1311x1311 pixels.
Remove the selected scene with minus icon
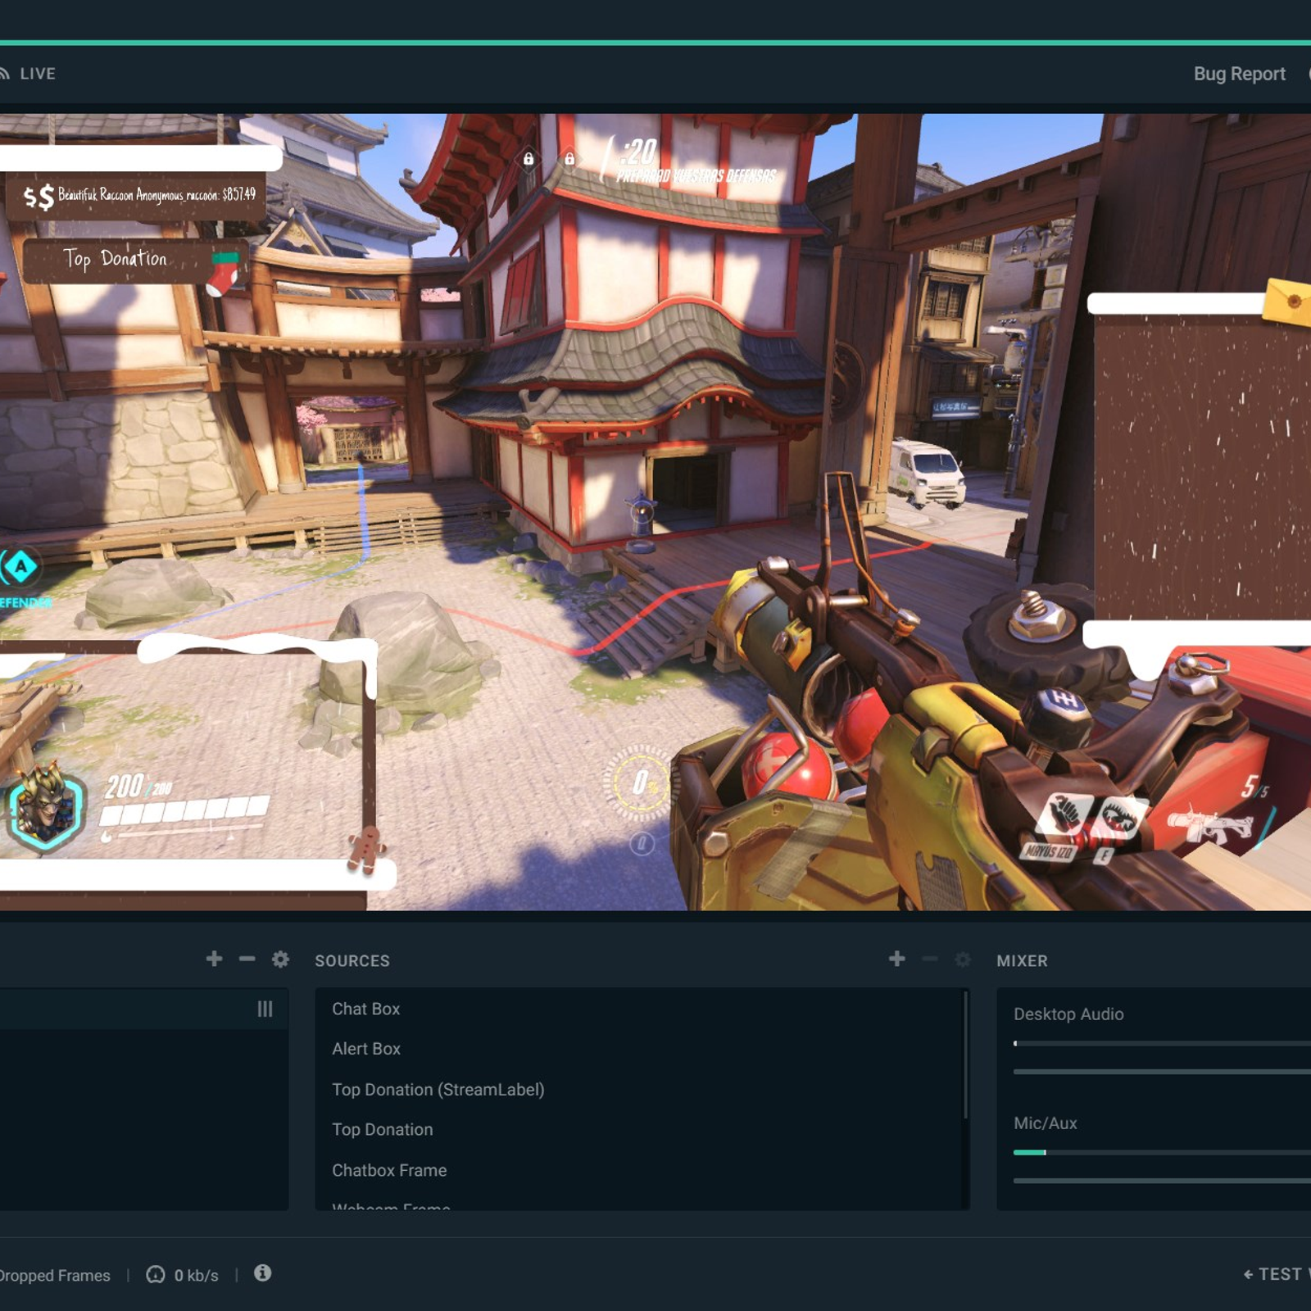pyautogui.click(x=247, y=959)
